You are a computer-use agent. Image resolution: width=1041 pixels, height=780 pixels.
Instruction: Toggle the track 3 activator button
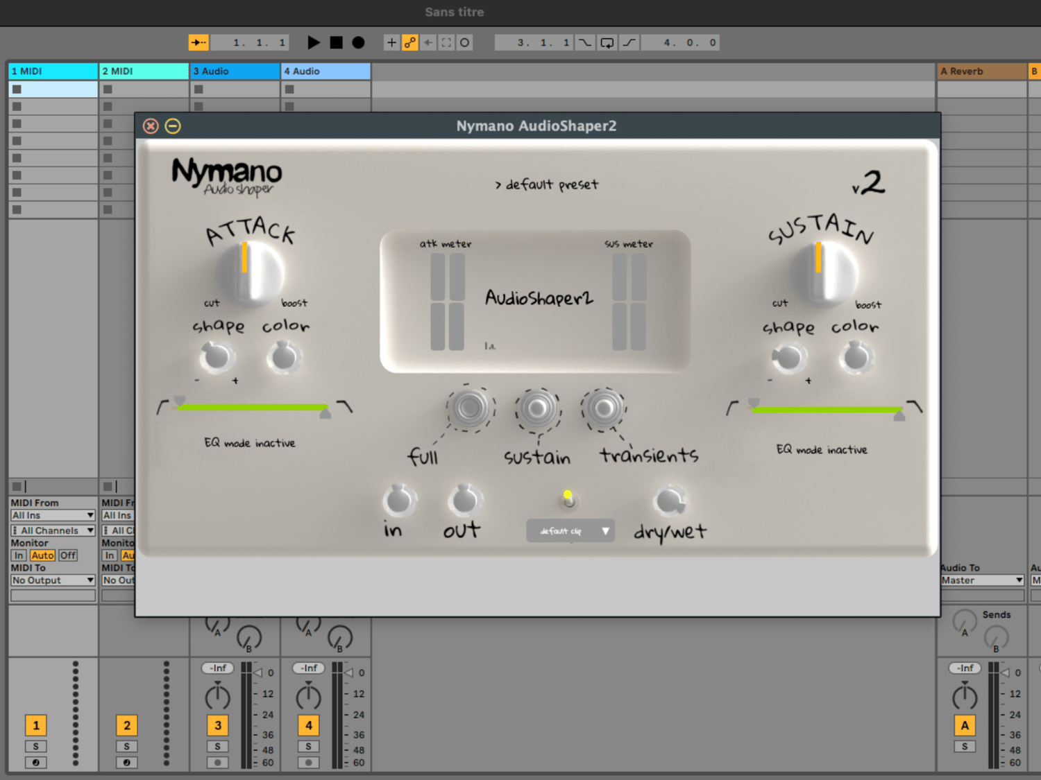(x=218, y=725)
